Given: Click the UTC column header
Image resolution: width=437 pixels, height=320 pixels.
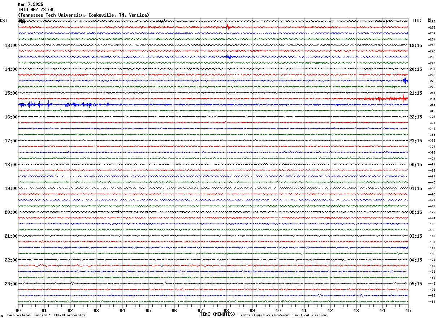Looking at the screenshot, I should pos(417,21).
